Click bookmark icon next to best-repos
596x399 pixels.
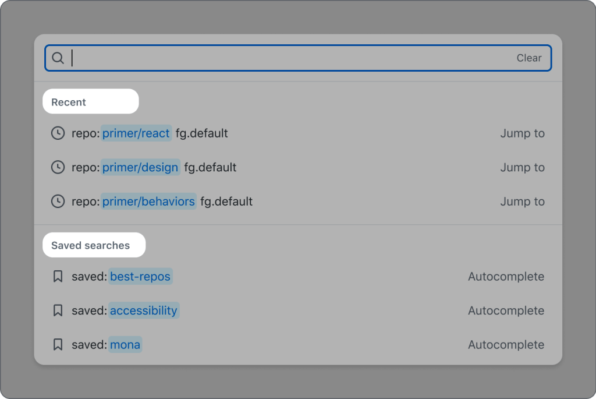58,277
